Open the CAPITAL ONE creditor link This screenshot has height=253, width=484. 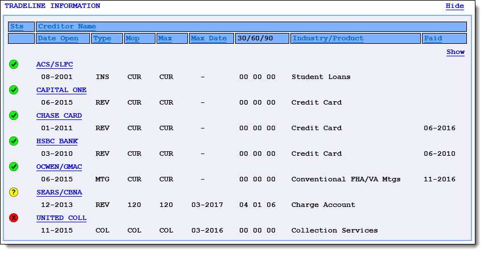pyautogui.click(x=61, y=90)
